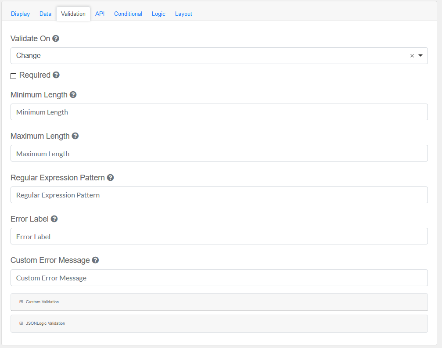Select the Layout tab
The image size is (442, 348).
[x=183, y=14]
